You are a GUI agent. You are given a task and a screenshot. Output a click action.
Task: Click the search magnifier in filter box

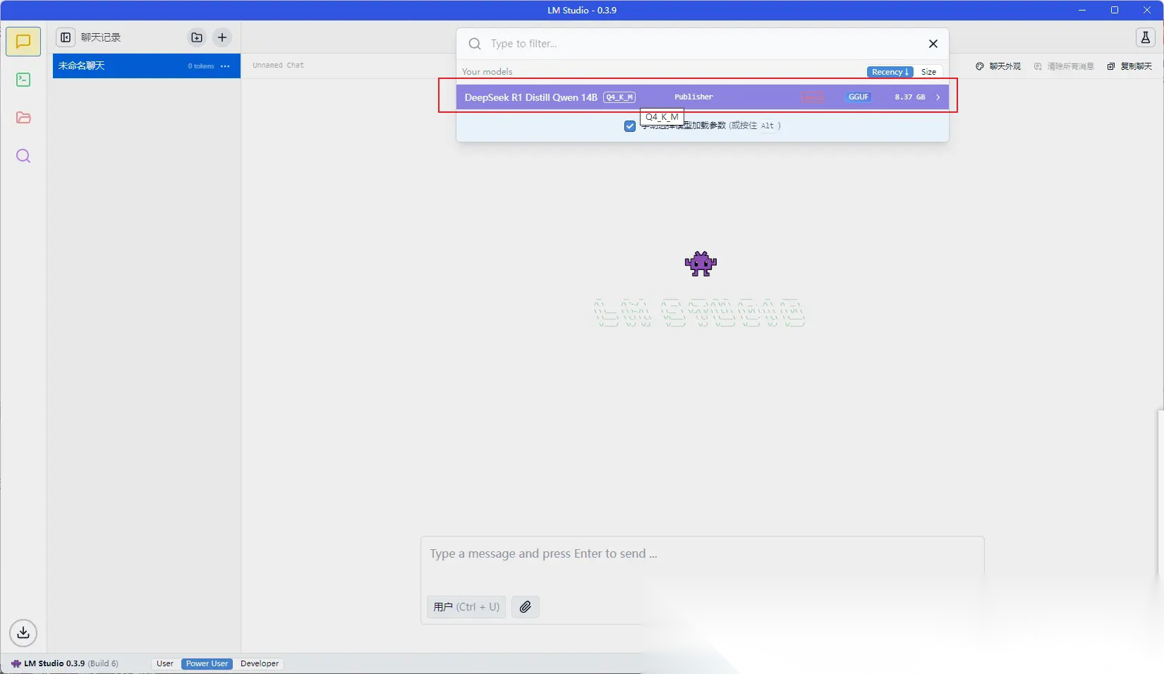tap(475, 44)
